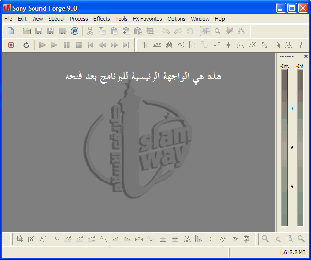Click the Trim/Crop icon
This screenshot has width=311, height=260.
click(x=150, y=31)
